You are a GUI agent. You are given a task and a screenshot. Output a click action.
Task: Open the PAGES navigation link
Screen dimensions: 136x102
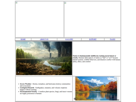[113, 39]
